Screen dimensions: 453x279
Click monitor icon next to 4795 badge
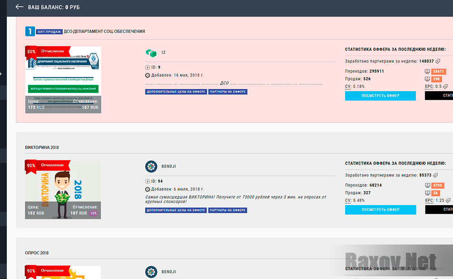click(427, 186)
